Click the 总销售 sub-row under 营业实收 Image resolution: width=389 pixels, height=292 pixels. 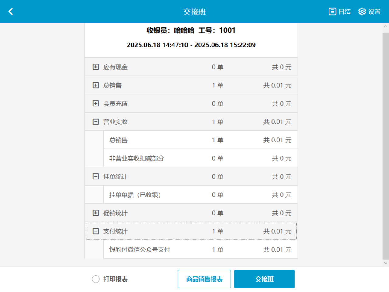pyautogui.click(x=119, y=140)
